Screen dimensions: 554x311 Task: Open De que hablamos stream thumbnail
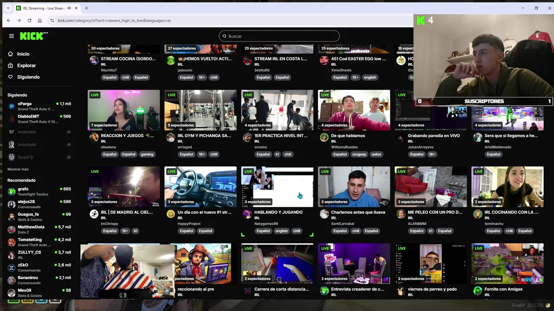354,110
